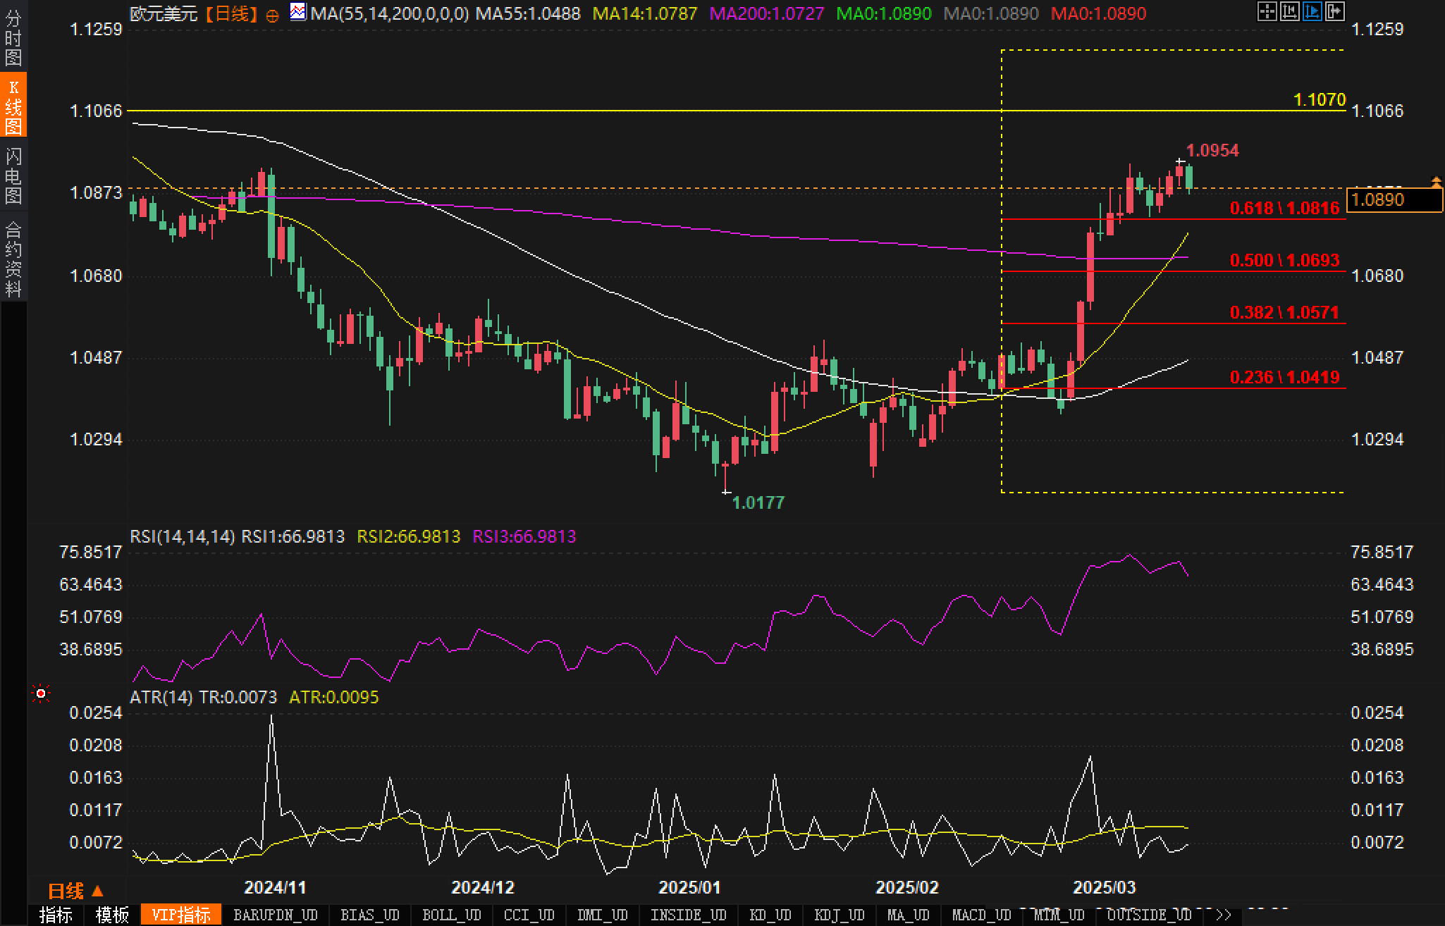
Task: Click the MA55:1.0488 value
Action: click(528, 13)
